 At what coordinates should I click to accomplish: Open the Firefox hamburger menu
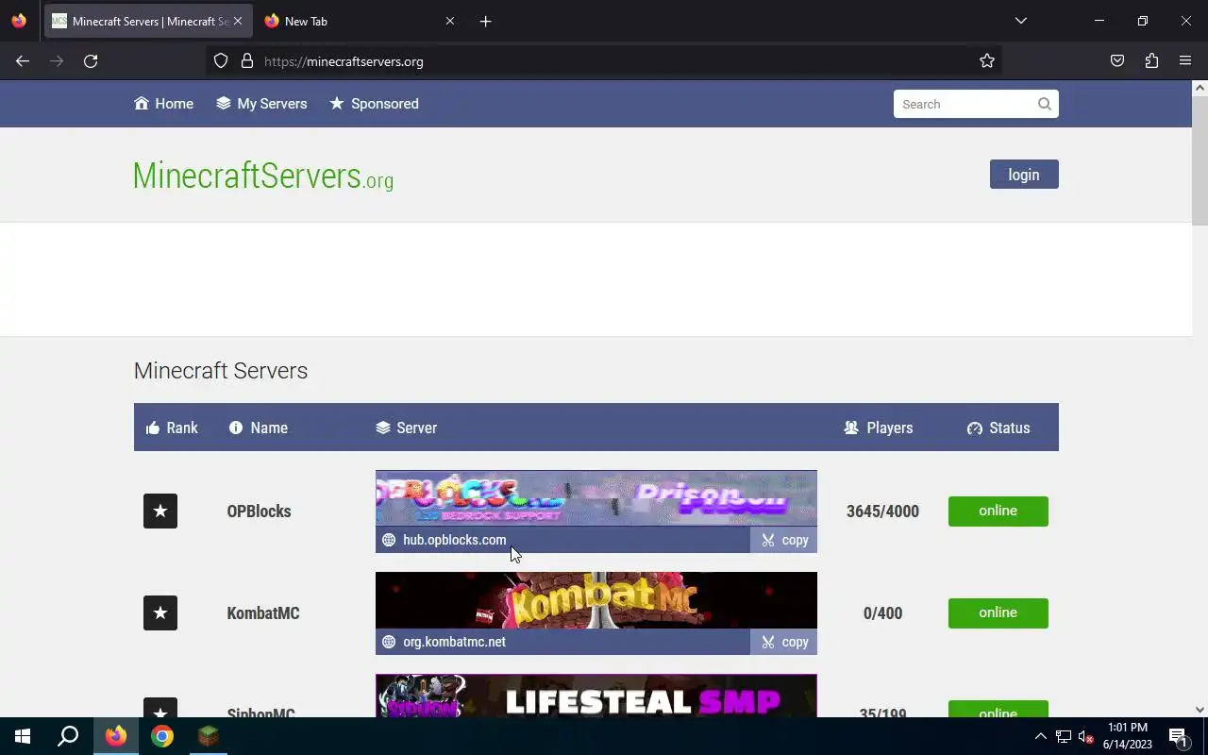click(1185, 61)
